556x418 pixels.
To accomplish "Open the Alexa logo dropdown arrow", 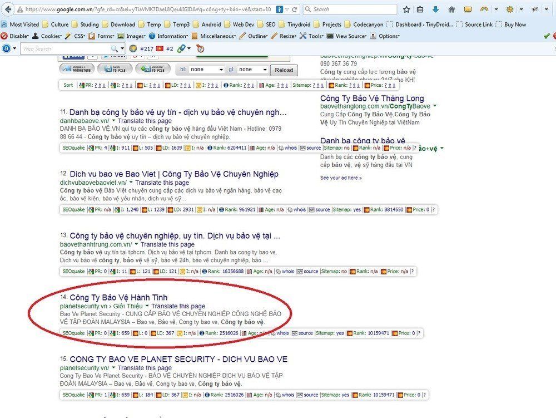I will 14,48.
